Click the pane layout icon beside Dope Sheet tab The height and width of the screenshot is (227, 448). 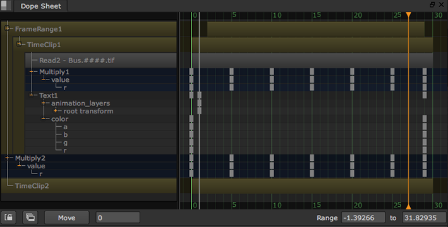6,6
